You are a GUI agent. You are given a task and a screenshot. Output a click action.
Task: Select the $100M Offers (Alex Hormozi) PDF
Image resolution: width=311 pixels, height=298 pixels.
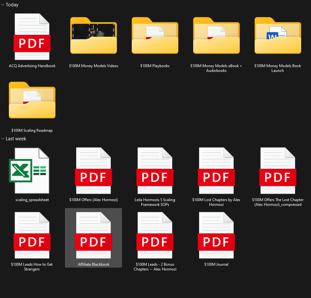(x=93, y=171)
